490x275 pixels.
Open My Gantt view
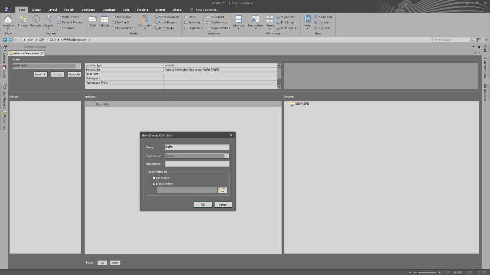pos(121,23)
